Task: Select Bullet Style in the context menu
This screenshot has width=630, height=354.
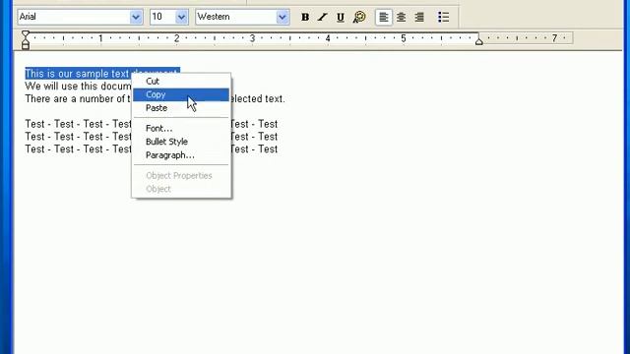Action: tap(181, 142)
